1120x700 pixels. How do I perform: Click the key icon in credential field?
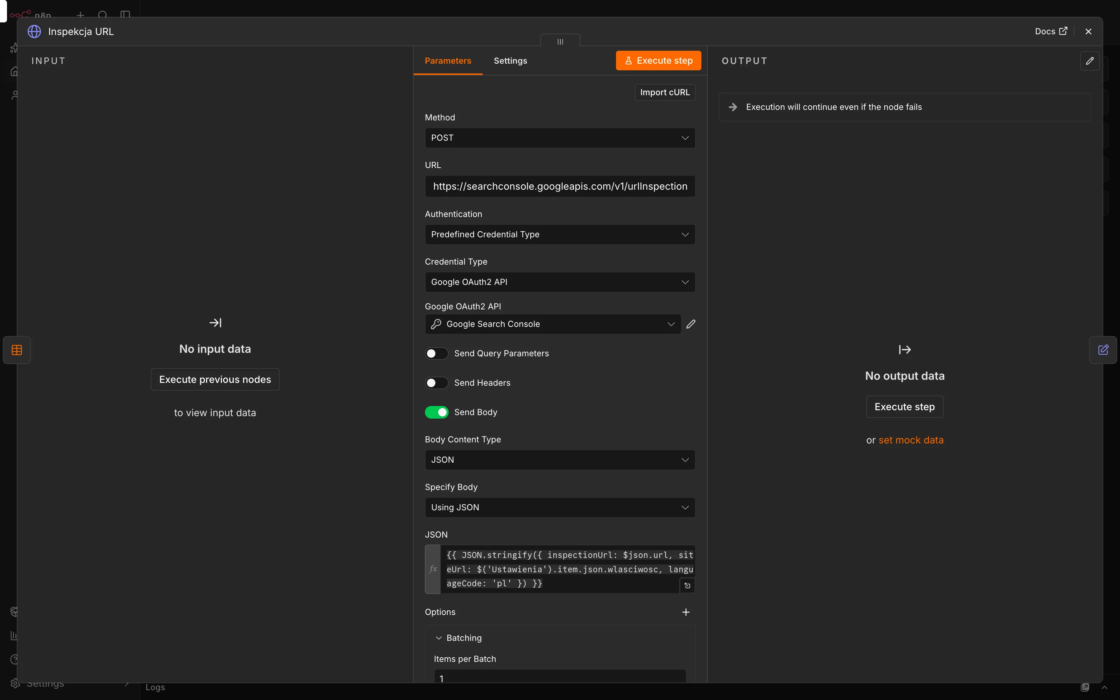pos(436,324)
